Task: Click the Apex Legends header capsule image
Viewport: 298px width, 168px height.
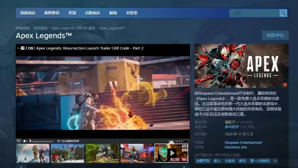Action: 242,66
